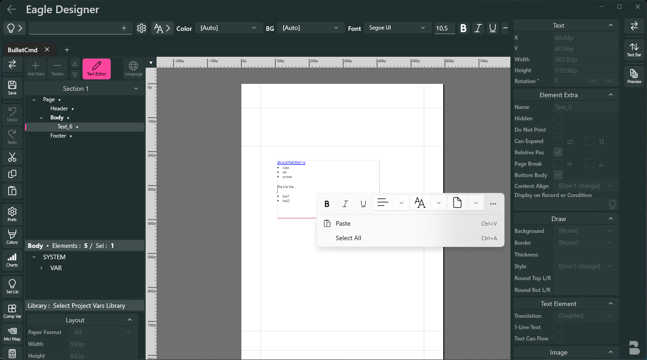647x360 pixels.
Task: Open the Language tool
Action: pos(133,69)
